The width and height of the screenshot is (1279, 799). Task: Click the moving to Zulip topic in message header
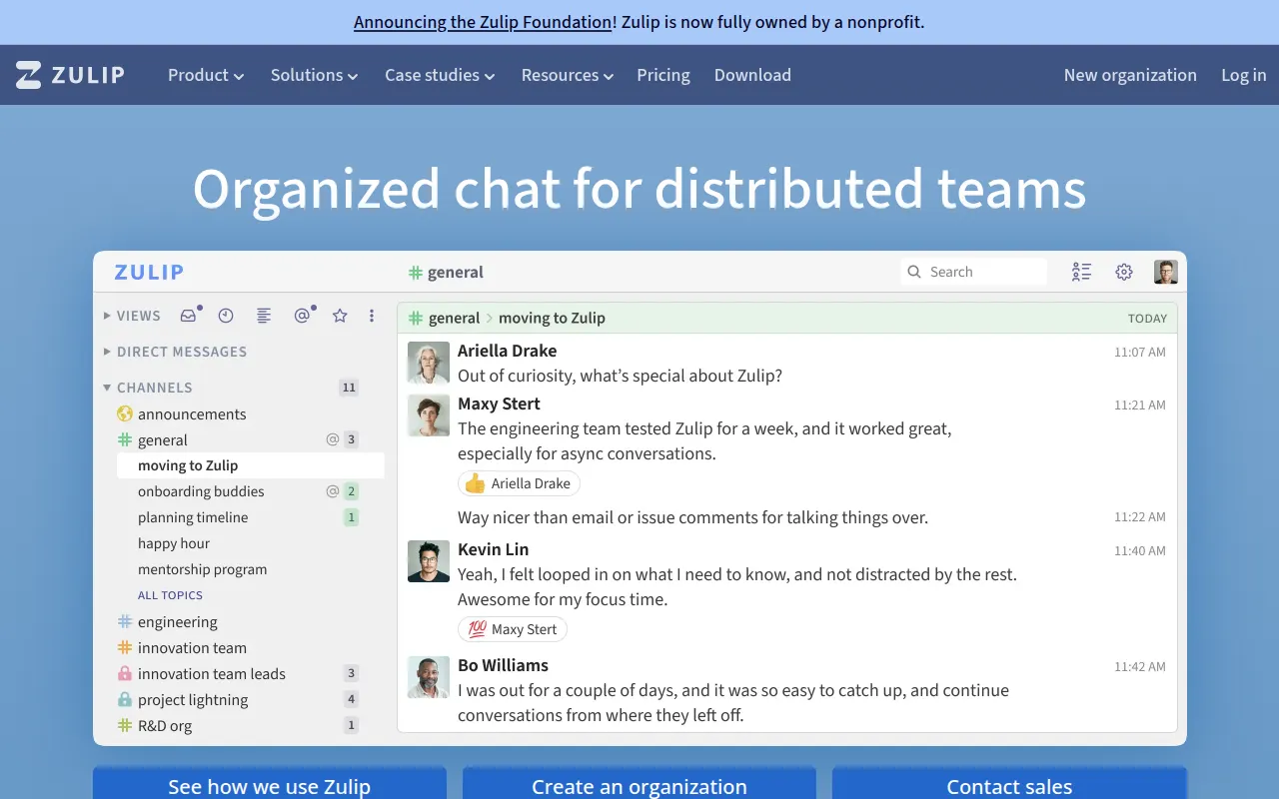(552, 318)
